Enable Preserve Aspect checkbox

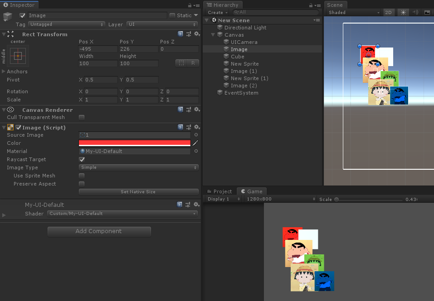[x=82, y=184]
